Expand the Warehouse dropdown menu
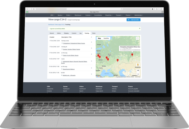 click(x=78, y=15)
